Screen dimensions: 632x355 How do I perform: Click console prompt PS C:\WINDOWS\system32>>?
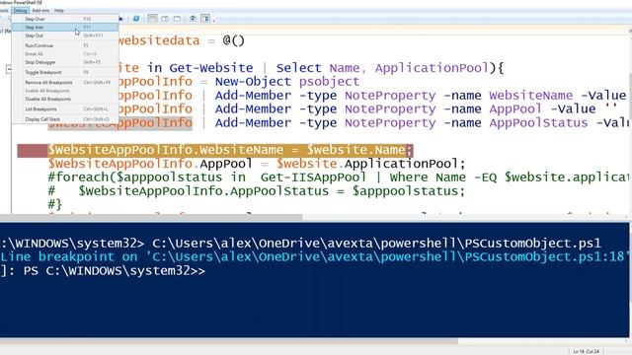coord(115,271)
